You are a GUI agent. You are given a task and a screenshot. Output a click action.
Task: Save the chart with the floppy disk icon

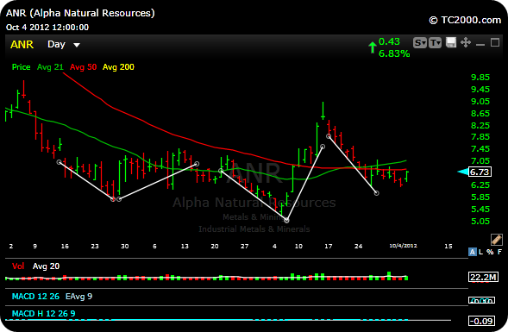click(451, 42)
